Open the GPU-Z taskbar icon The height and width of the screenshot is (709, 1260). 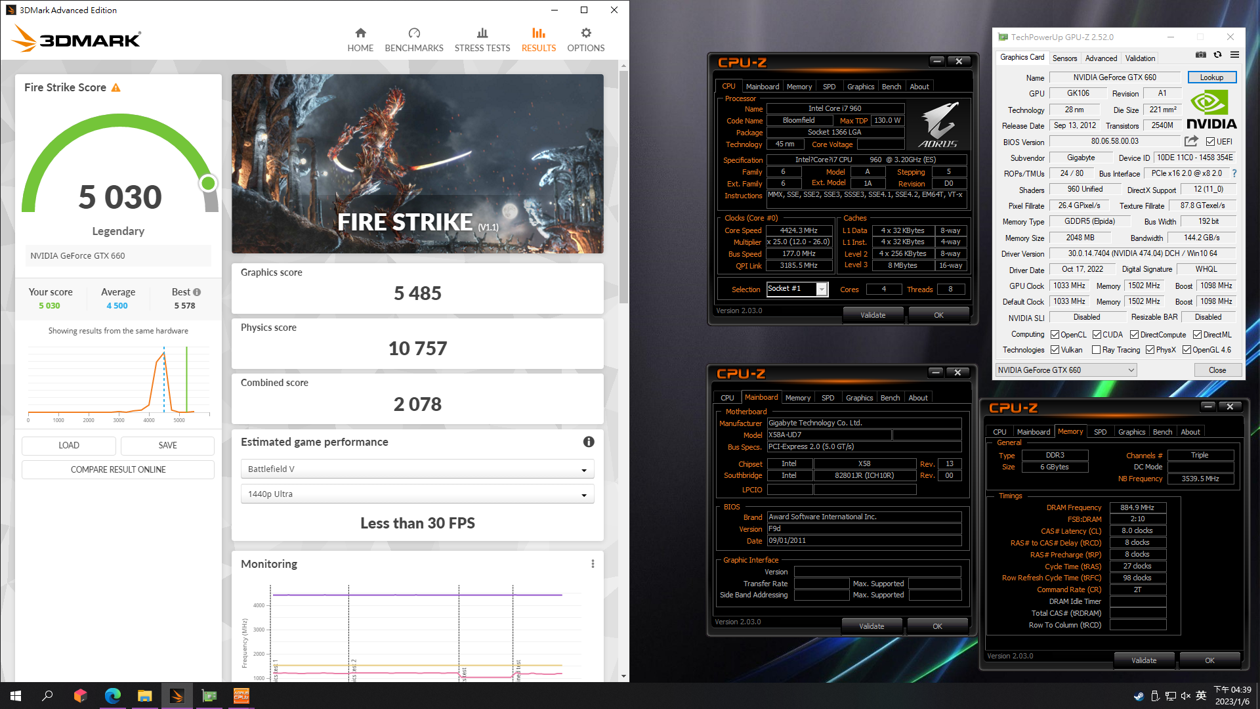tap(209, 696)
